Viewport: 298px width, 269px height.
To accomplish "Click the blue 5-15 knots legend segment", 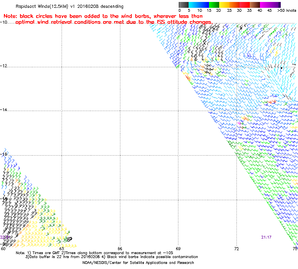I will (199, 5).
